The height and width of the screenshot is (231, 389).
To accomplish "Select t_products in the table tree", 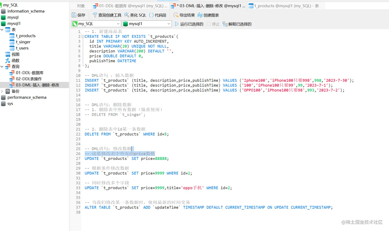I will click(x=26, y=36).
